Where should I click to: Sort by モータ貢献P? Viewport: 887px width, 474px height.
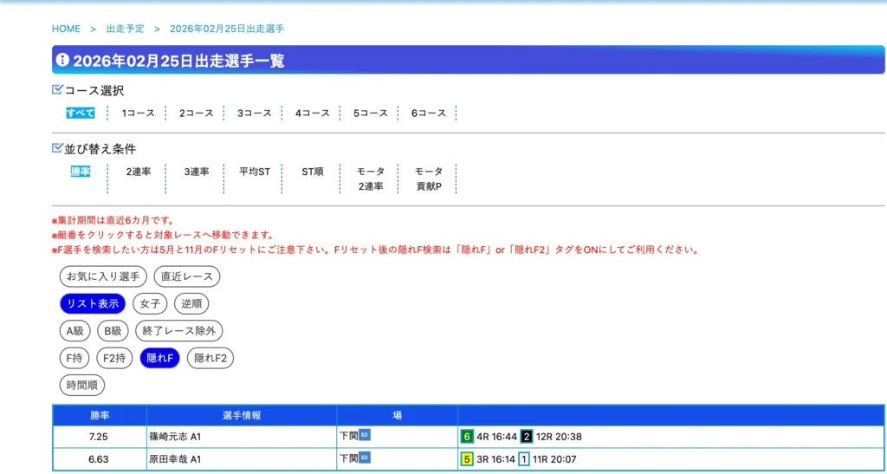[428, 179]
